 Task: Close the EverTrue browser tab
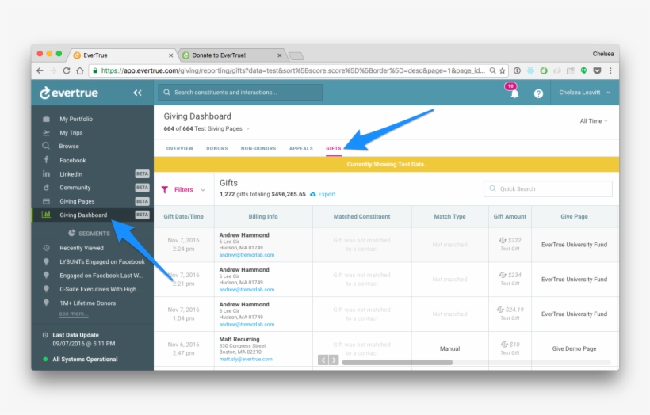(x=170, y=55)
